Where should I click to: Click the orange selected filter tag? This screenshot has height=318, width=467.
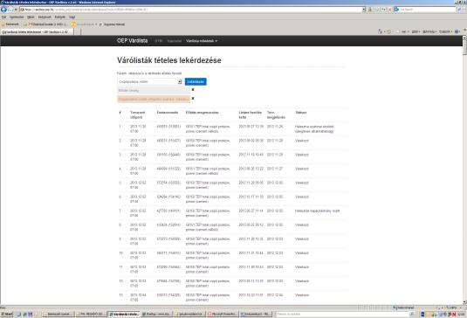point(154,99)
